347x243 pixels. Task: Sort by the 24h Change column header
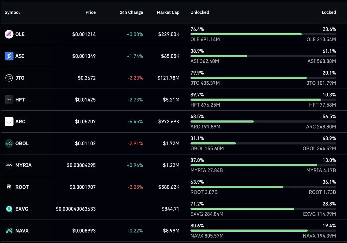coord(131,12)
